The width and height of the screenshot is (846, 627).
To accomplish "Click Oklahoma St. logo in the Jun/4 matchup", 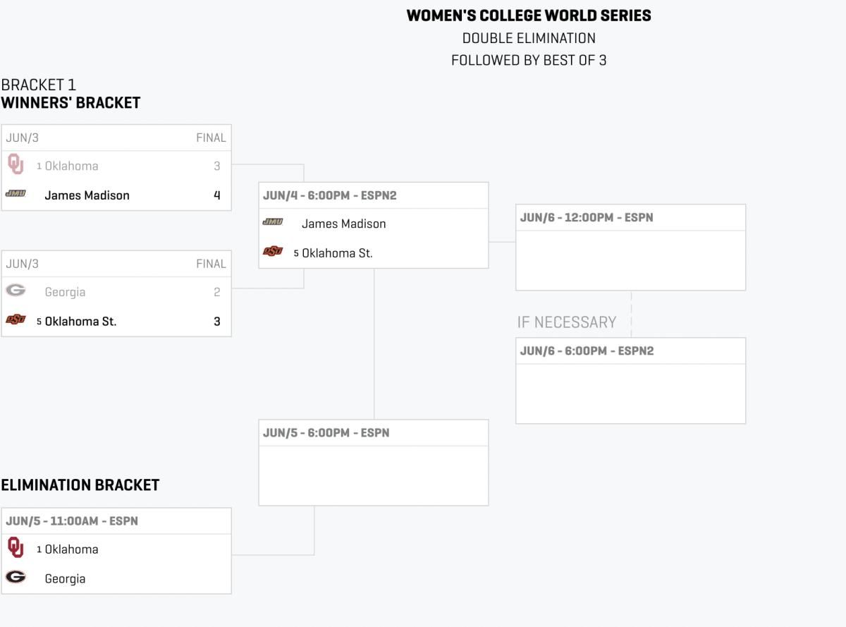I will point(273,252).
